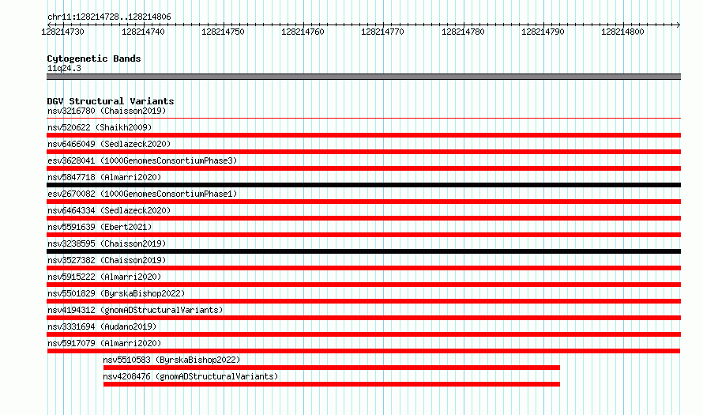The height and width of the screenshot is (415, 703).
Task: Click the short red bar under nsv5510583
Action: point(332,368)
